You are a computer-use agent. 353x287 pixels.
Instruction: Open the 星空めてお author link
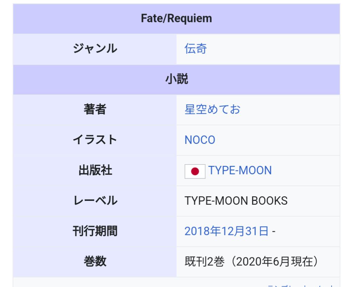pos(212,110)
